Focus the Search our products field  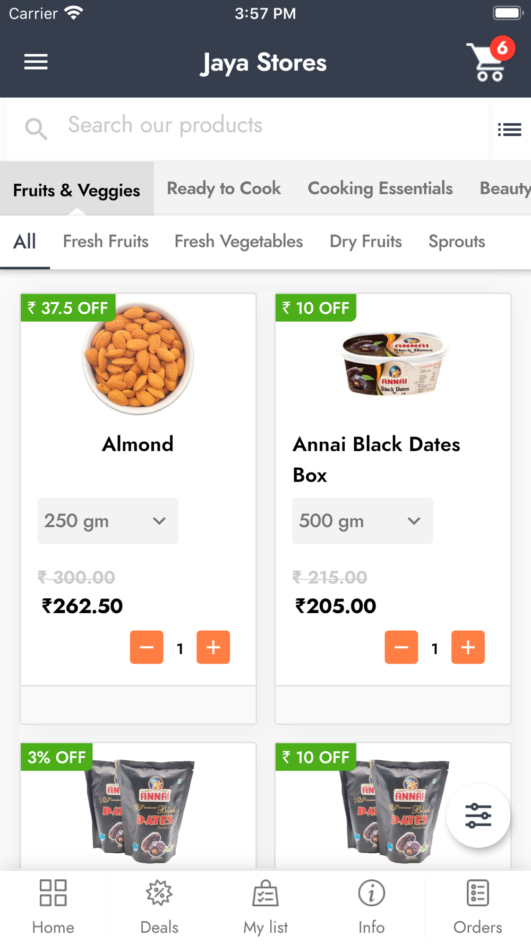pos(247,128)
